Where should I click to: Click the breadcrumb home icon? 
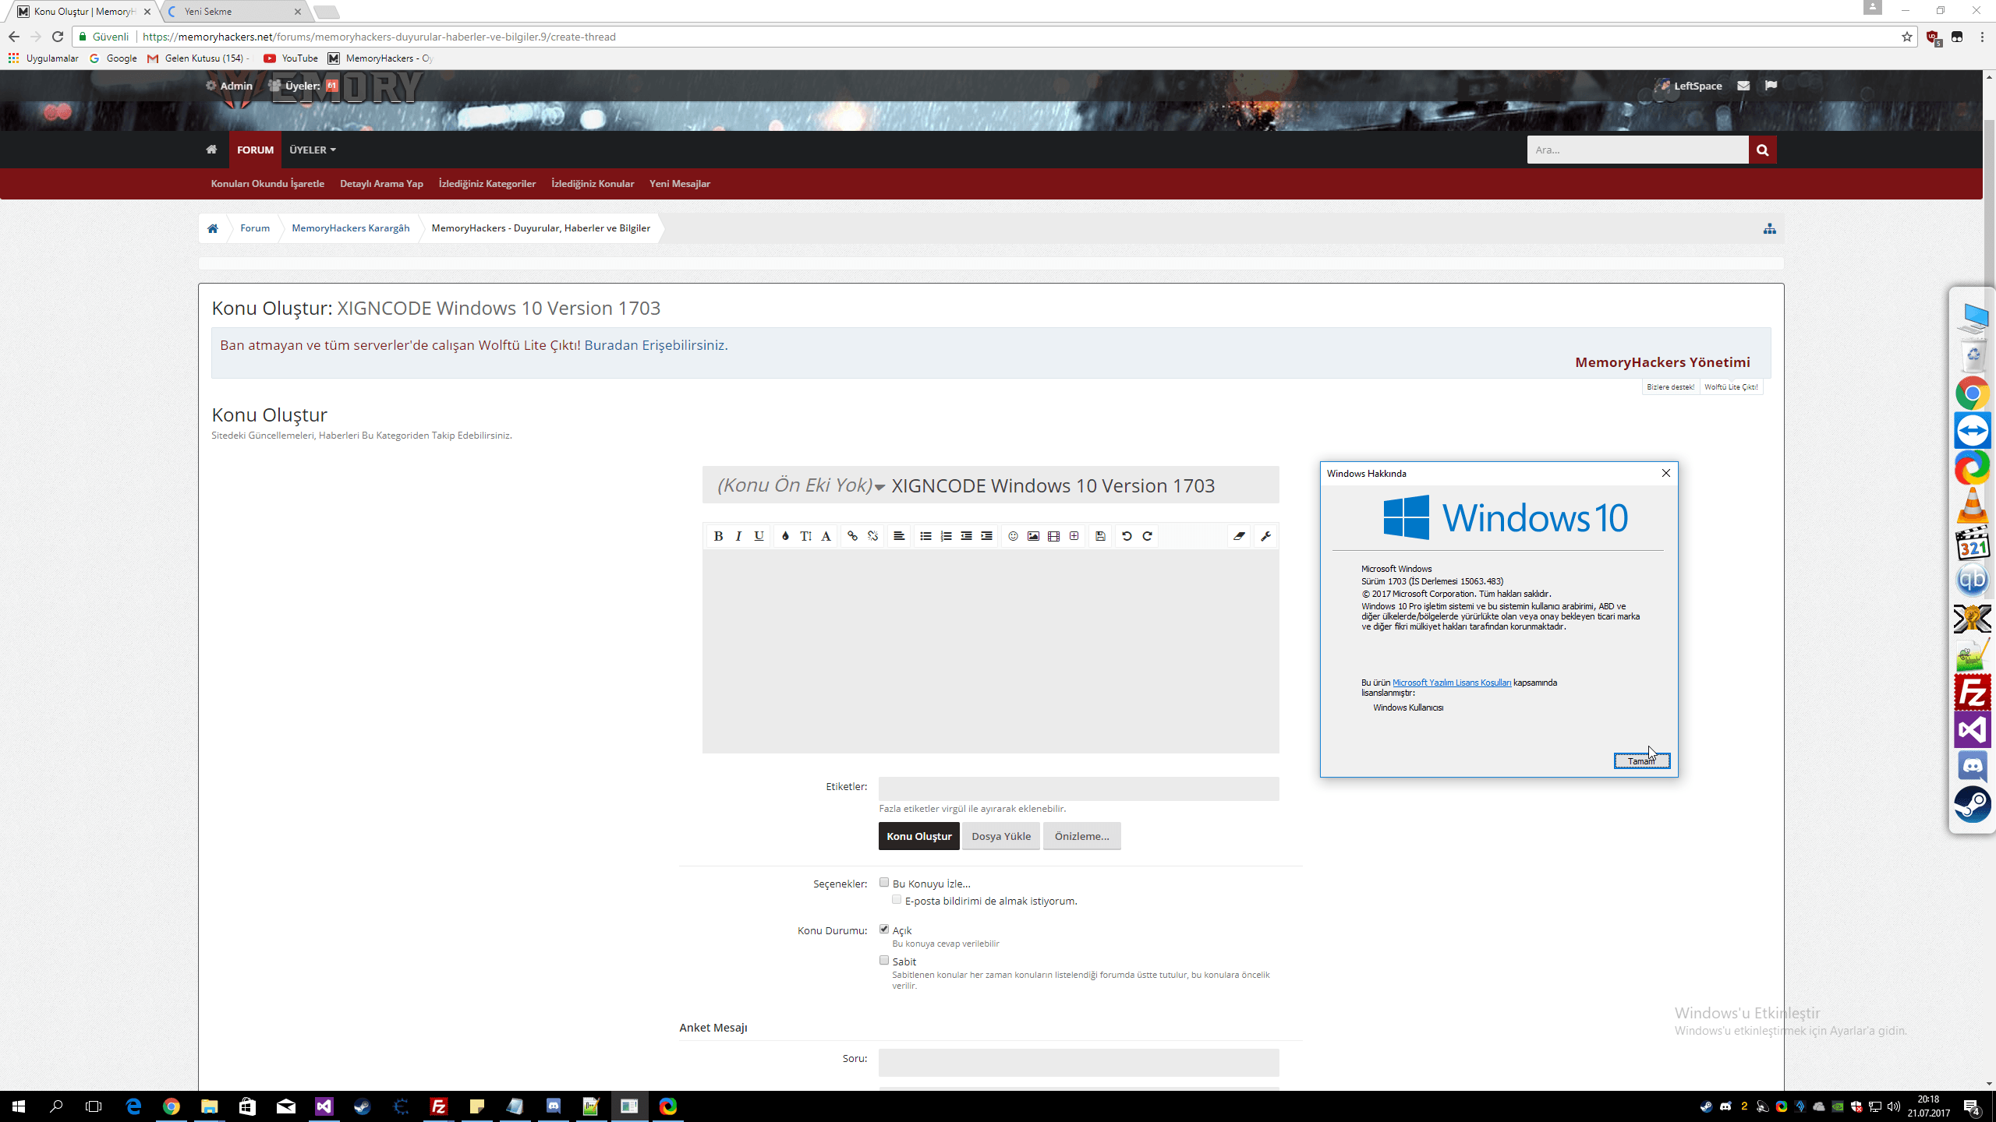[x=213, y=228]
